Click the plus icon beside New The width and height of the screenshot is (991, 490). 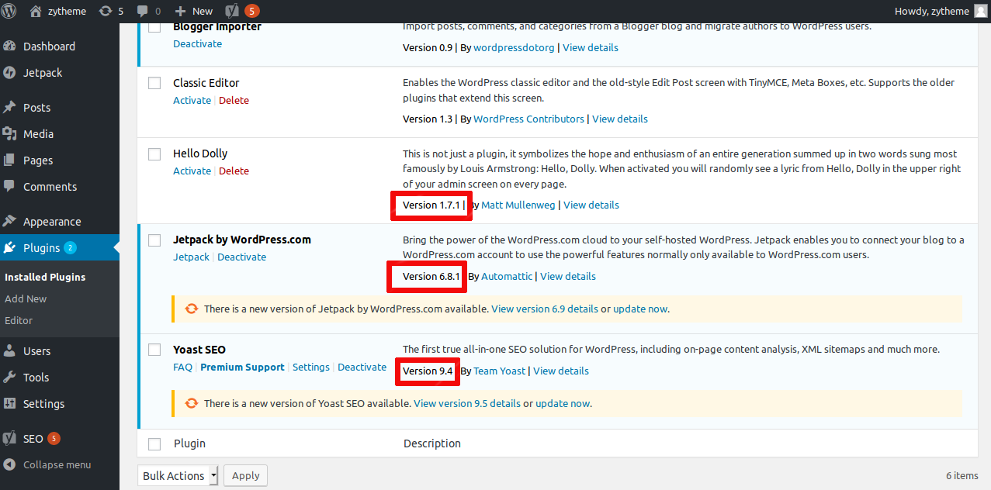tap(180, 11)
